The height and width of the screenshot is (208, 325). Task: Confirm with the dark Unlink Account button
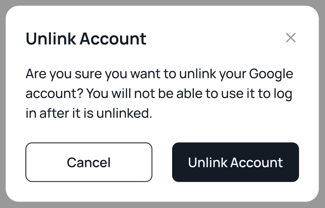(x=235, y=162)
